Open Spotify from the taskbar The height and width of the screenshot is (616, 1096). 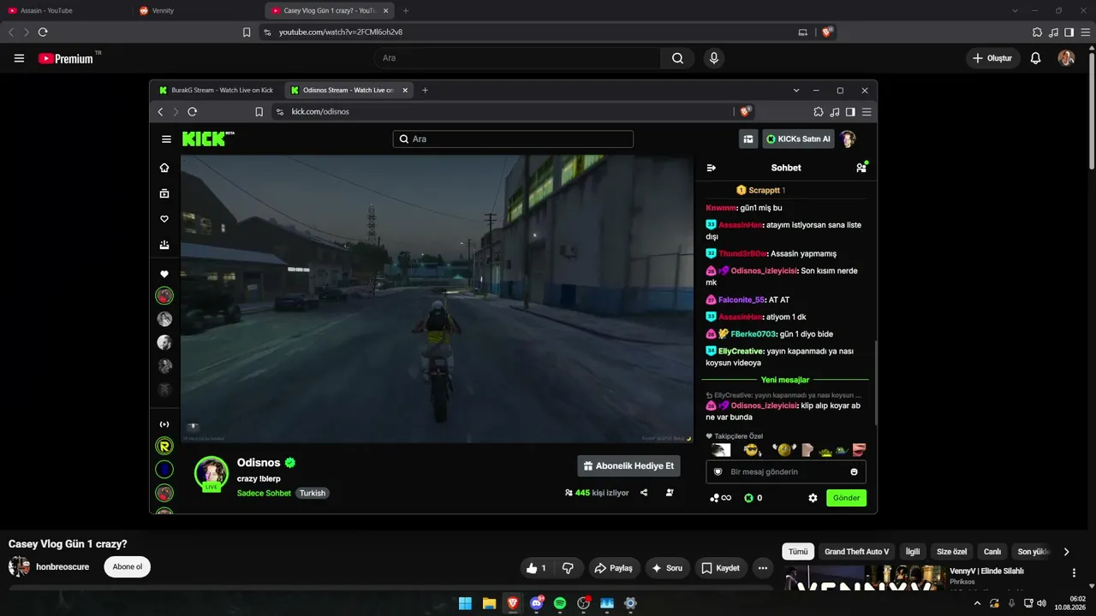(x=560, y=603)
